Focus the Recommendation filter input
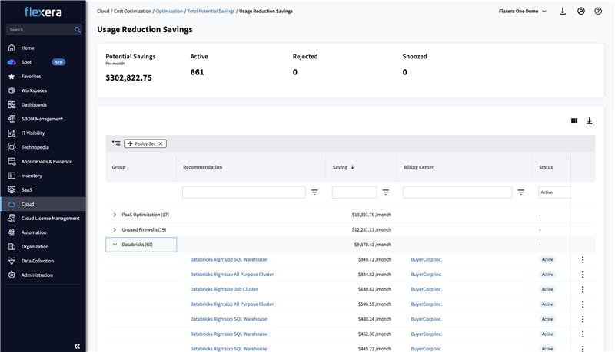Image resolution: width=615 pixels, height=352 pixels. 244,192
